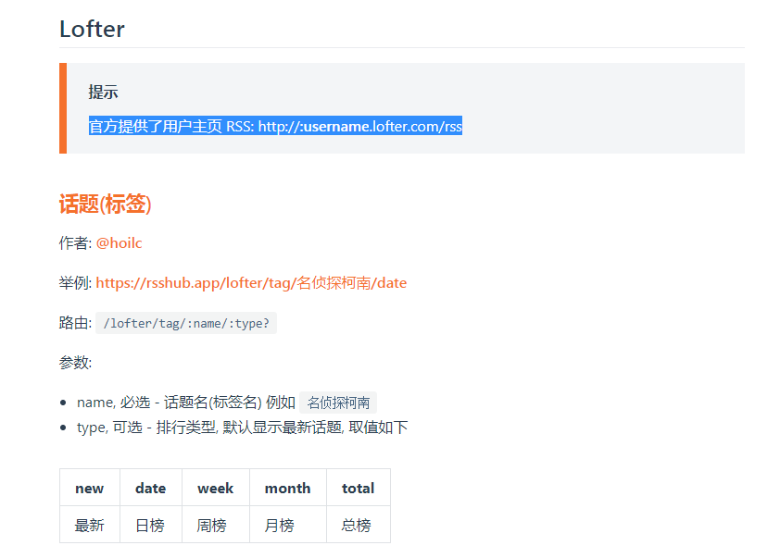The height and width of the screenshot is (558, 768).
Task: Click the 参数: label
Action: pos(75,363)
